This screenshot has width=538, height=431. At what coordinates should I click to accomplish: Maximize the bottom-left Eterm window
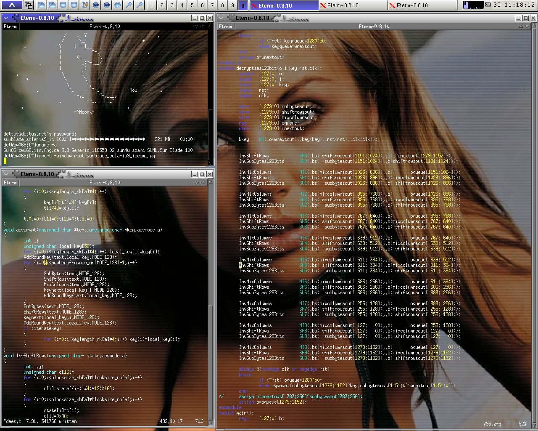pyautogui.click(x=202, y=174)
